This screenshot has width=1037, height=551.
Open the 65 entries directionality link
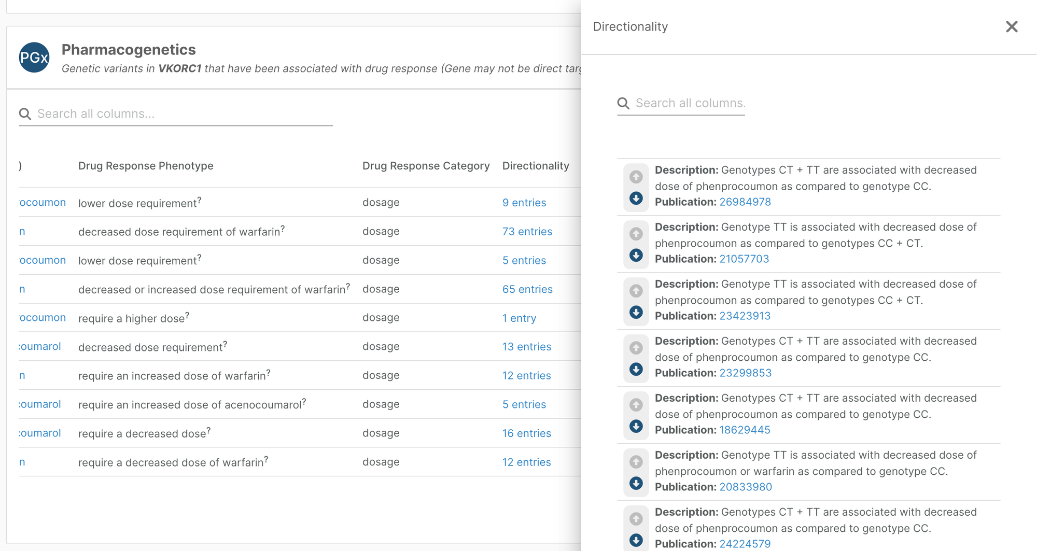coord(527,289)
